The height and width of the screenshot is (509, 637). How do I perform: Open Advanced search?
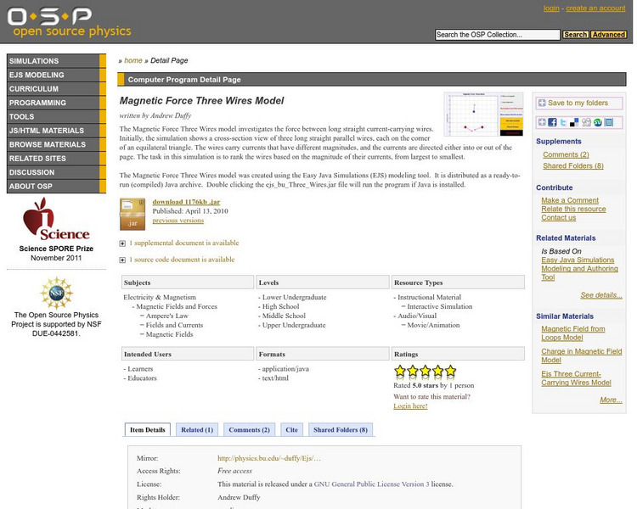pyautogui.click(x=608, y=35)
